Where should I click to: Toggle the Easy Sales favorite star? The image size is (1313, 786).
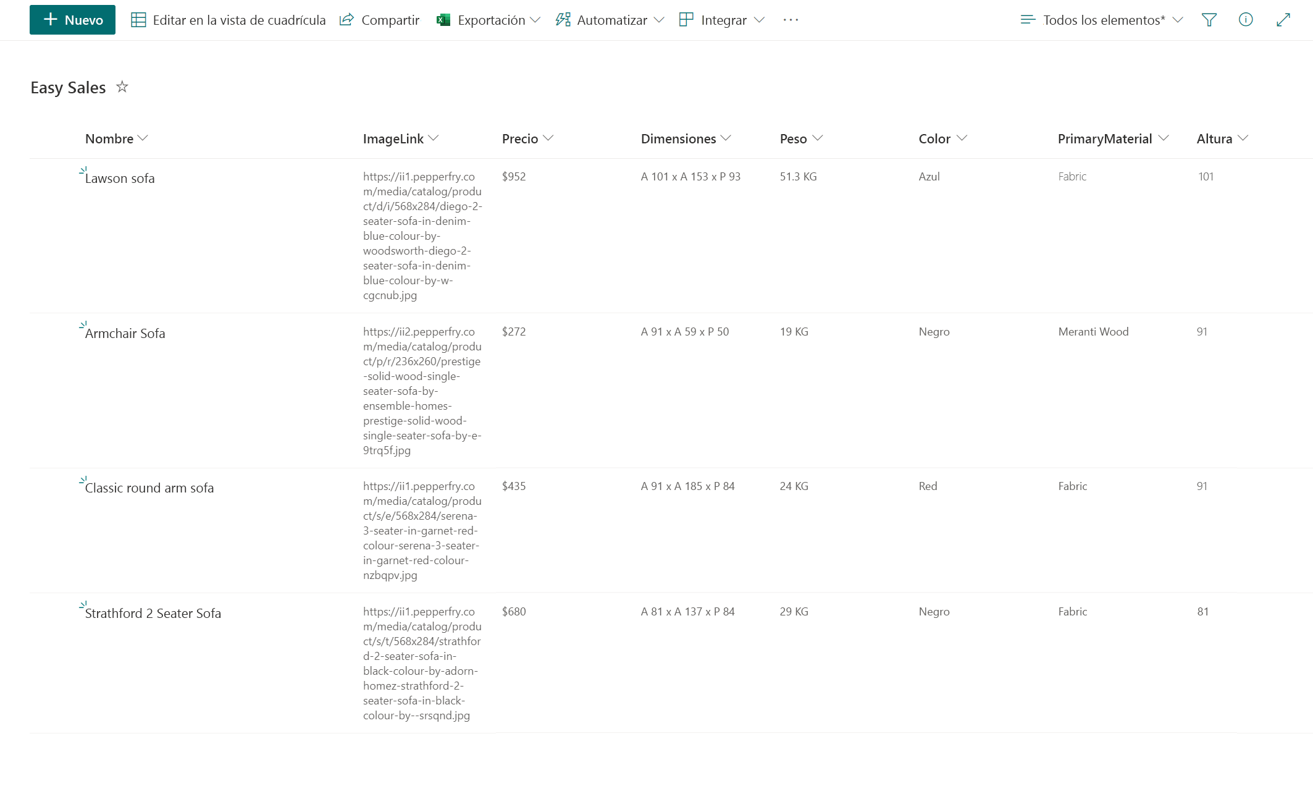pyautogui.click(x=122, y=87)
